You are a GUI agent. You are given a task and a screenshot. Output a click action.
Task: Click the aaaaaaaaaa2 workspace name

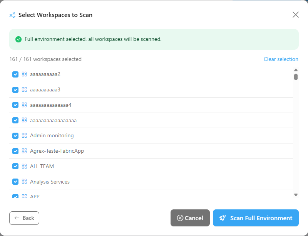pos(45,74)
